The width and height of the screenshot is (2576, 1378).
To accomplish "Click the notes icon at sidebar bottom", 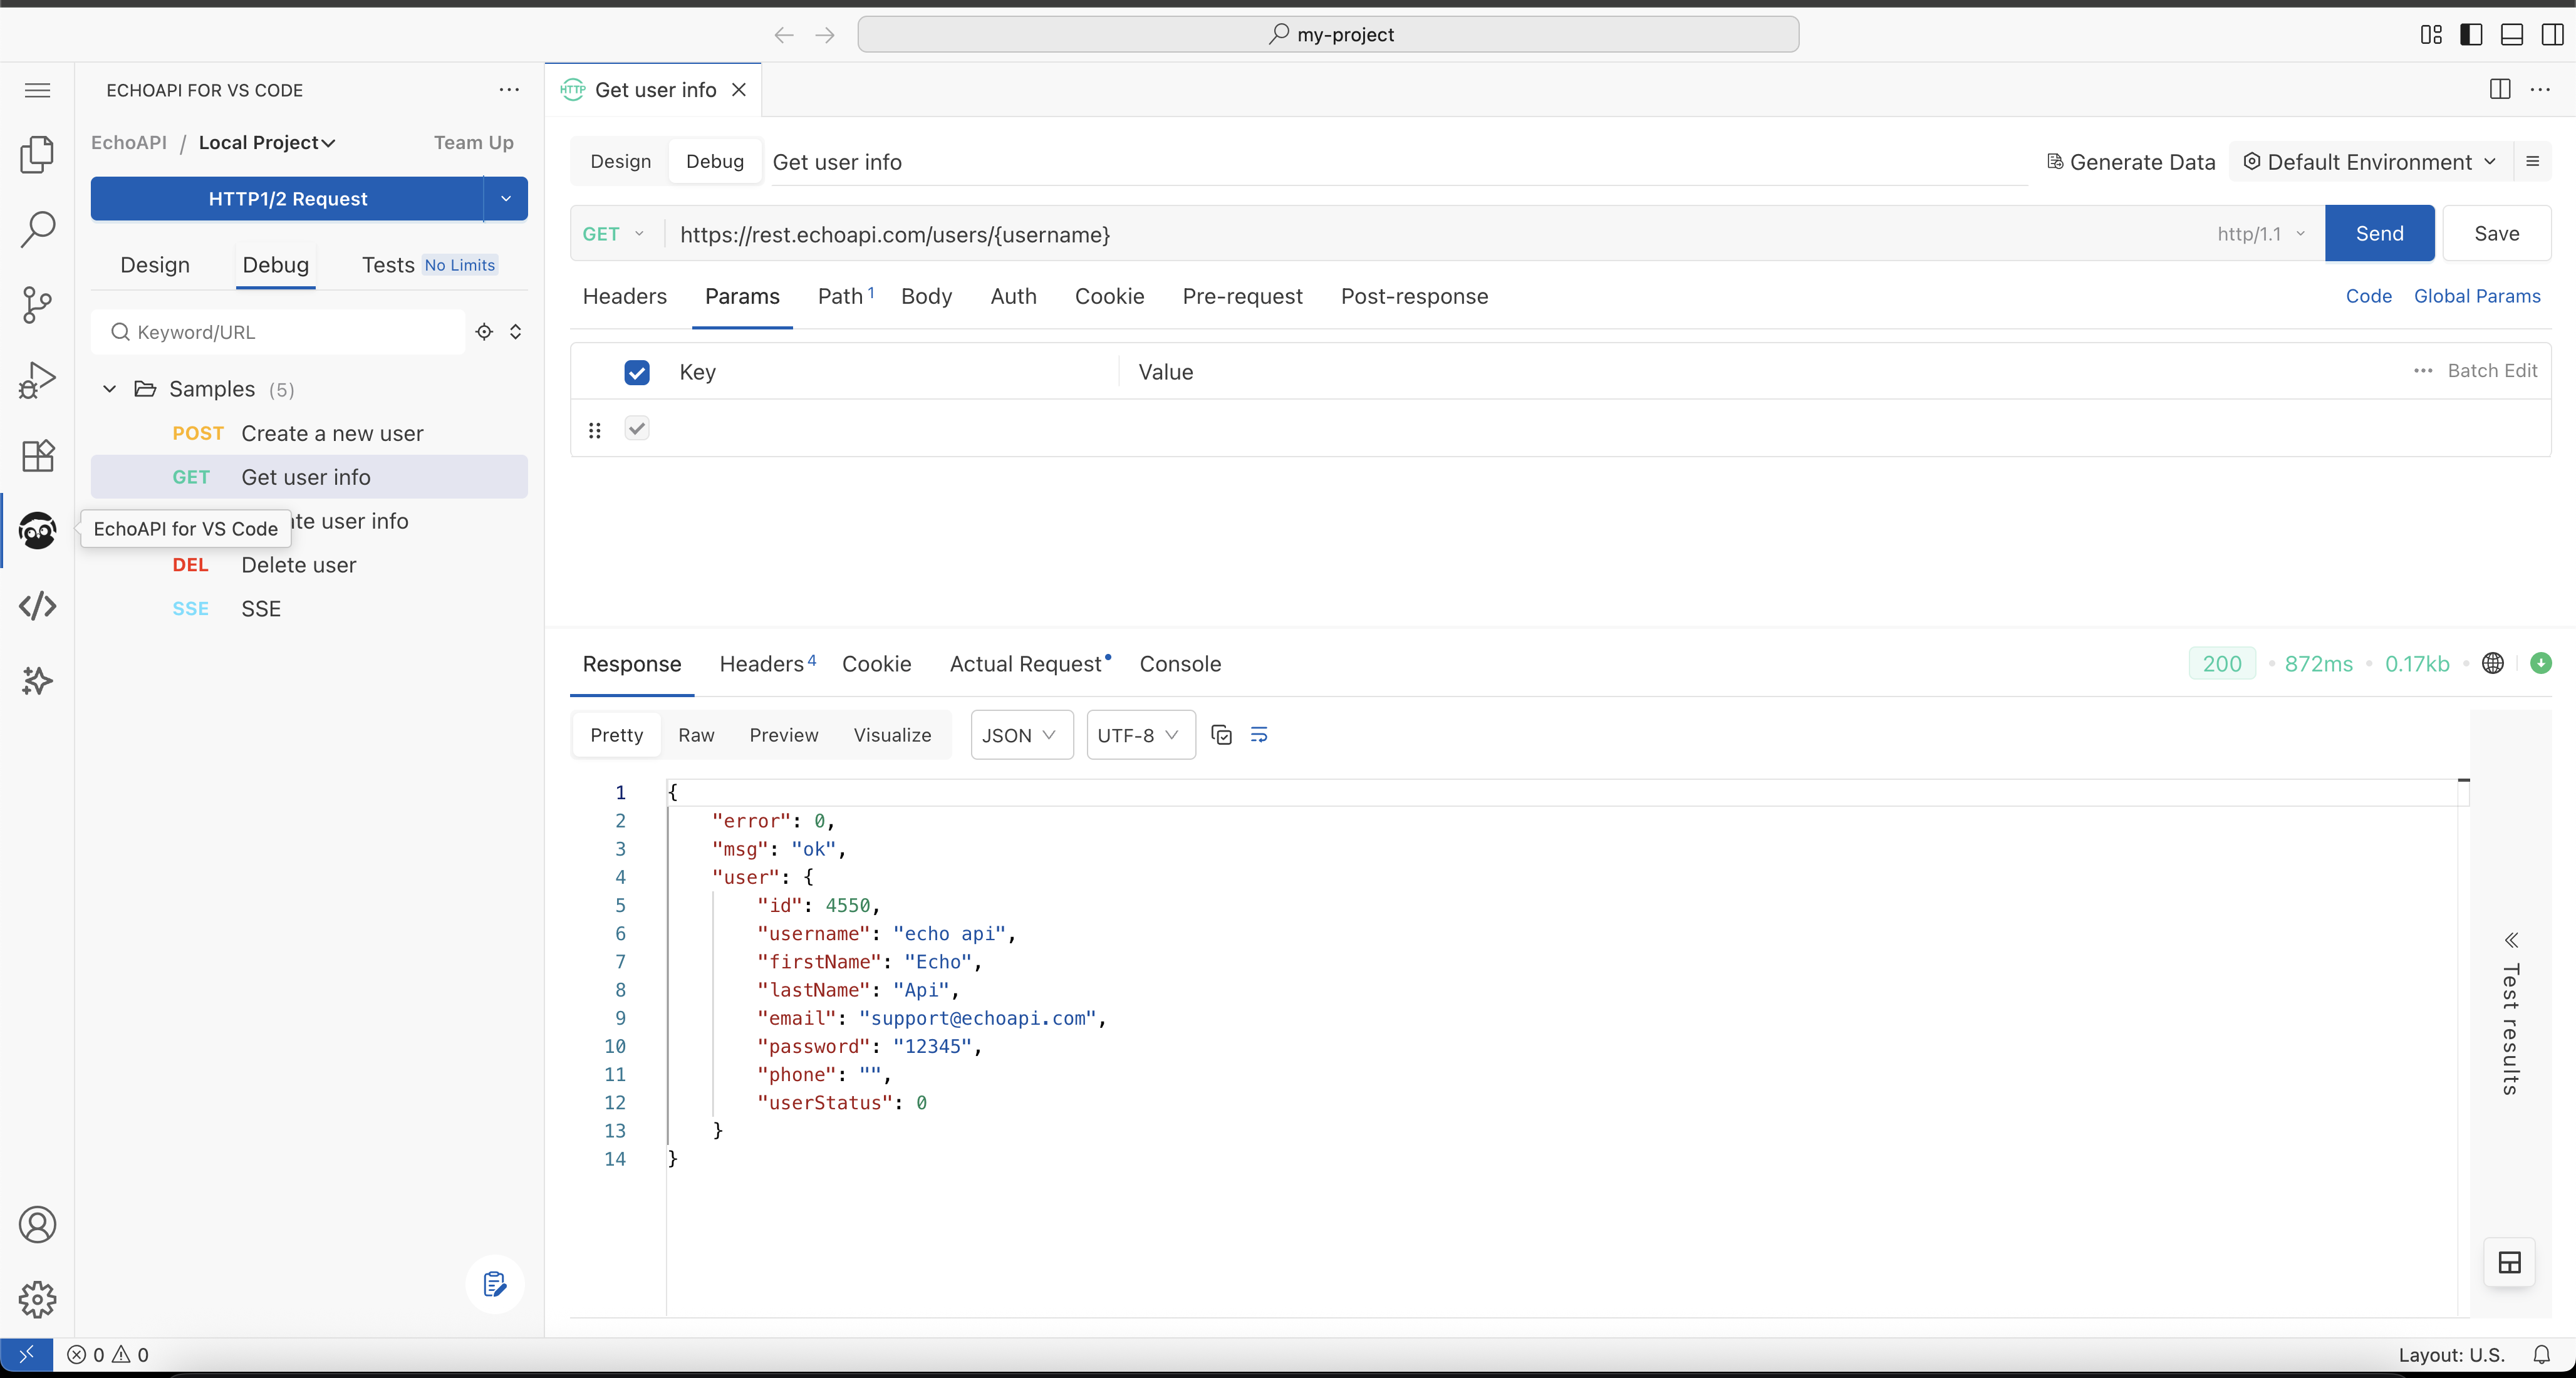I will pos(495,1284).
